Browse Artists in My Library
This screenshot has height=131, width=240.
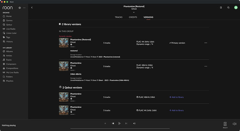pyautogui.click(x=7, y=56)
